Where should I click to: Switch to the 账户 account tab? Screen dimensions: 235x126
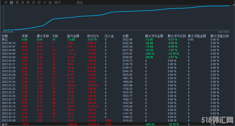click(x=58, y=3)
